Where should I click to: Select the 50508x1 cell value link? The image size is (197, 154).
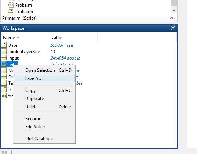point(62,45)
